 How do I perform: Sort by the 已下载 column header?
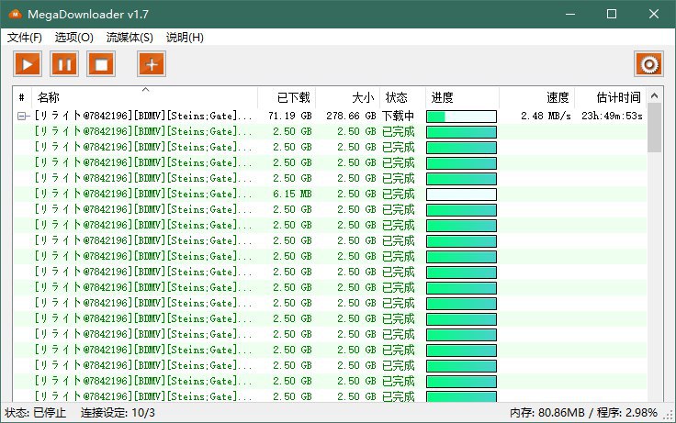[x=287, y=97]
